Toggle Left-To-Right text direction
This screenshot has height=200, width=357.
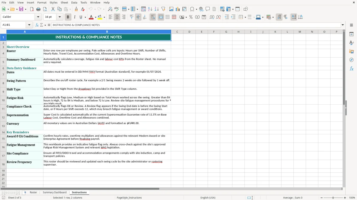pos(279,17)
